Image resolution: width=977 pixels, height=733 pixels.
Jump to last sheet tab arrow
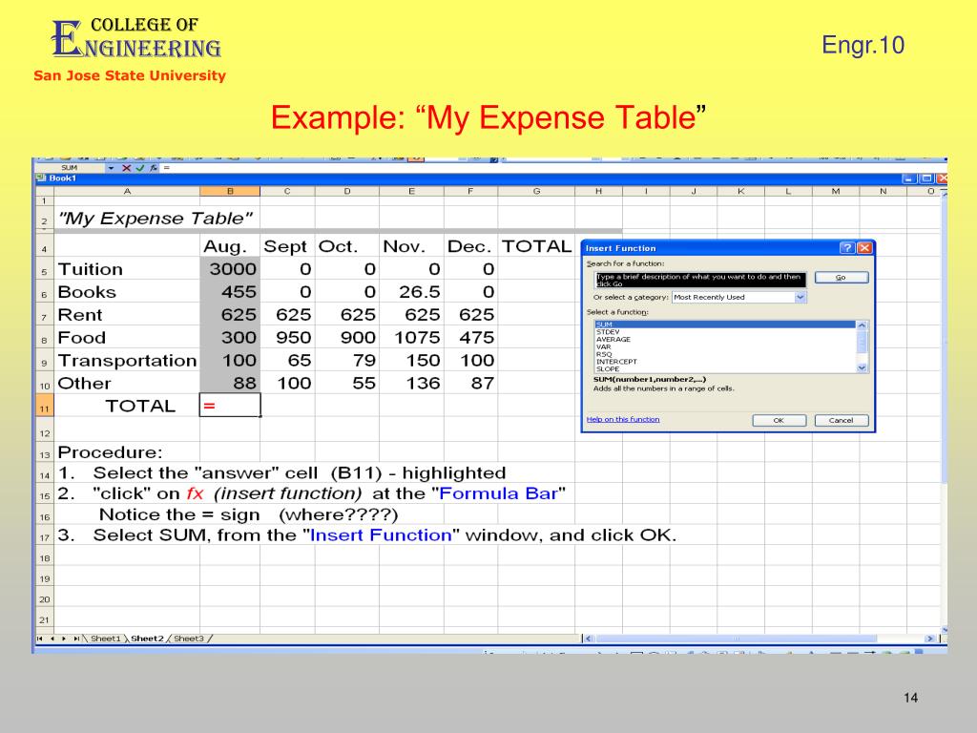click(x=76, y=639)
